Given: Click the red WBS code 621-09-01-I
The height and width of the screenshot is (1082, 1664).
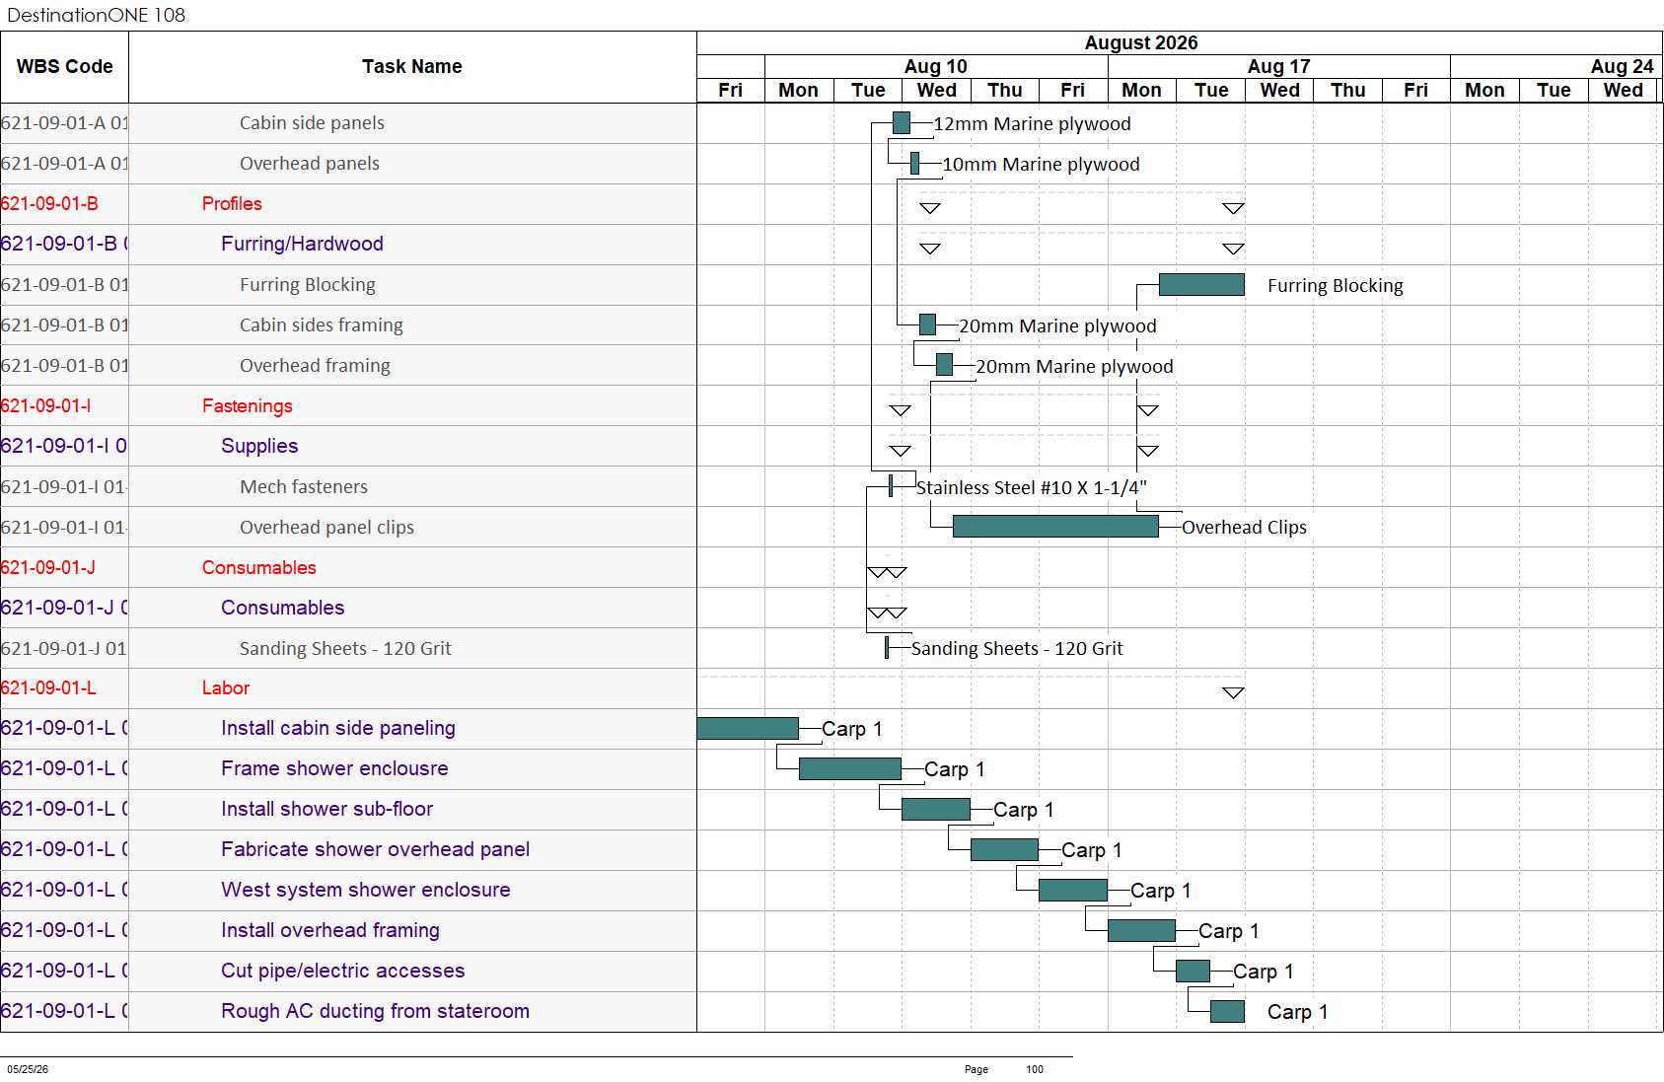Looking at the screenshot, I should click(45, 406).
